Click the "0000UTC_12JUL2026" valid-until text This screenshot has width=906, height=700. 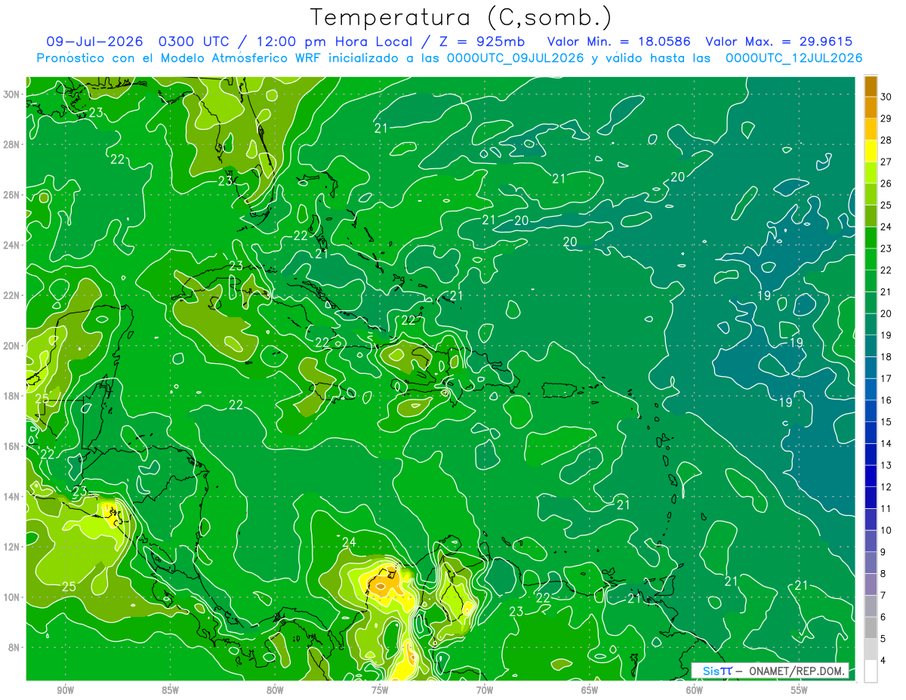tap(794, 58)
